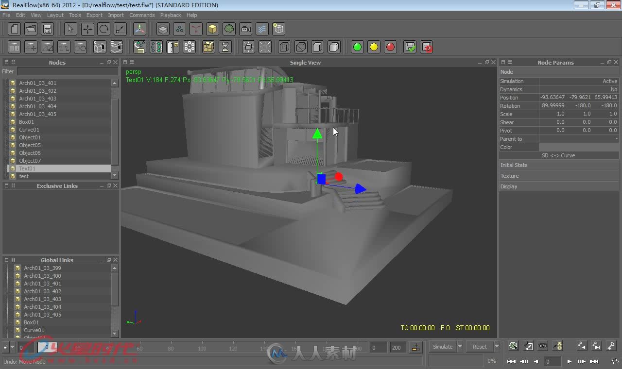Viewport: 622px width, 369px height.
Task: Activate the Scale tool
Action: pos(121,29)
